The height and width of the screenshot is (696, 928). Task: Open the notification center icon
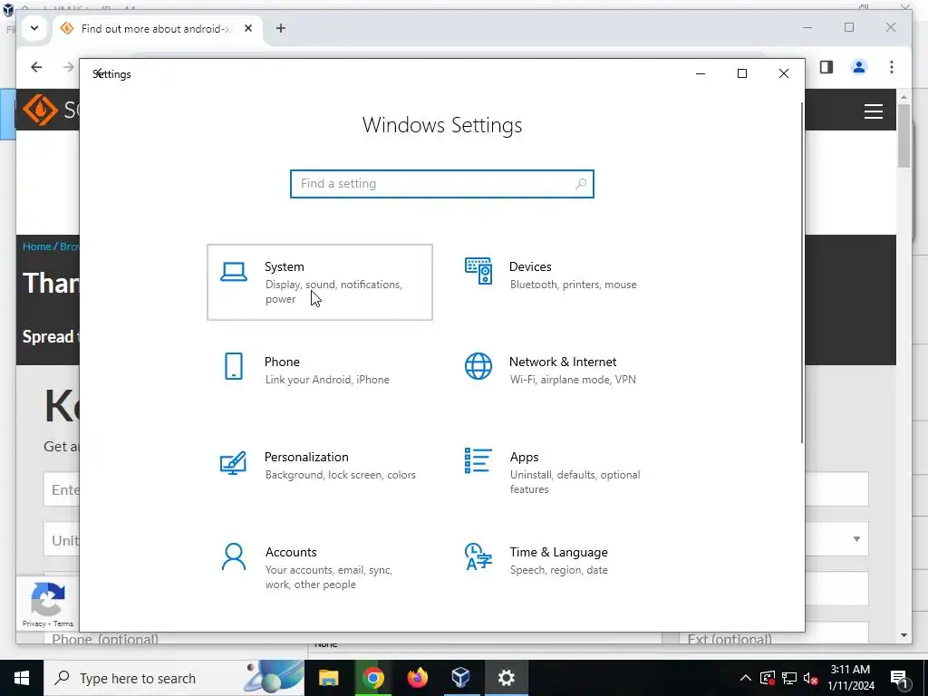click(900, 678)
